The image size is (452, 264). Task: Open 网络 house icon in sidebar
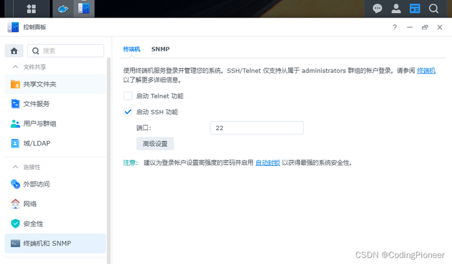(15, 204)
